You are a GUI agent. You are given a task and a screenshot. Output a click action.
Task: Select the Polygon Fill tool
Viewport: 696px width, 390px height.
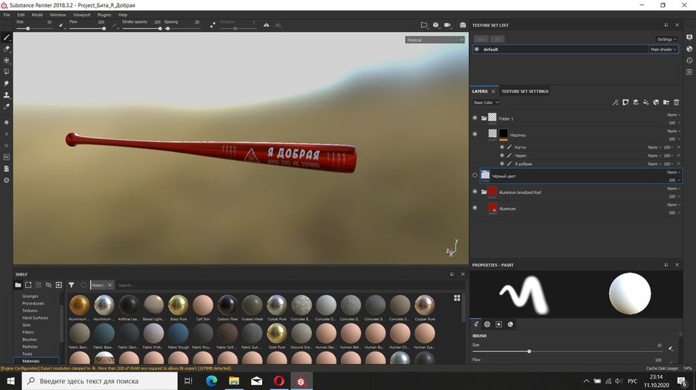[7, 72]
